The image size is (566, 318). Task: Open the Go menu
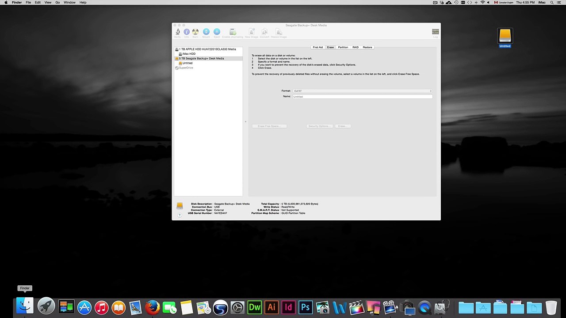coord(57,3)
